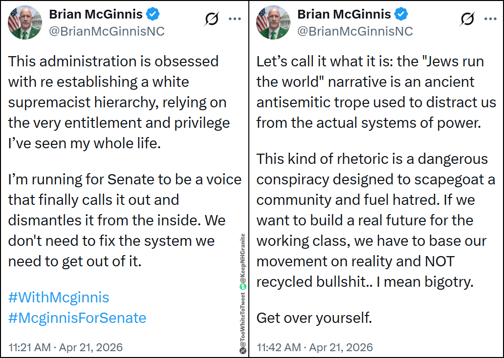Click the #WithMcginnis hashtag
This screenshot has height=358, width=504.
coord(59,297)
